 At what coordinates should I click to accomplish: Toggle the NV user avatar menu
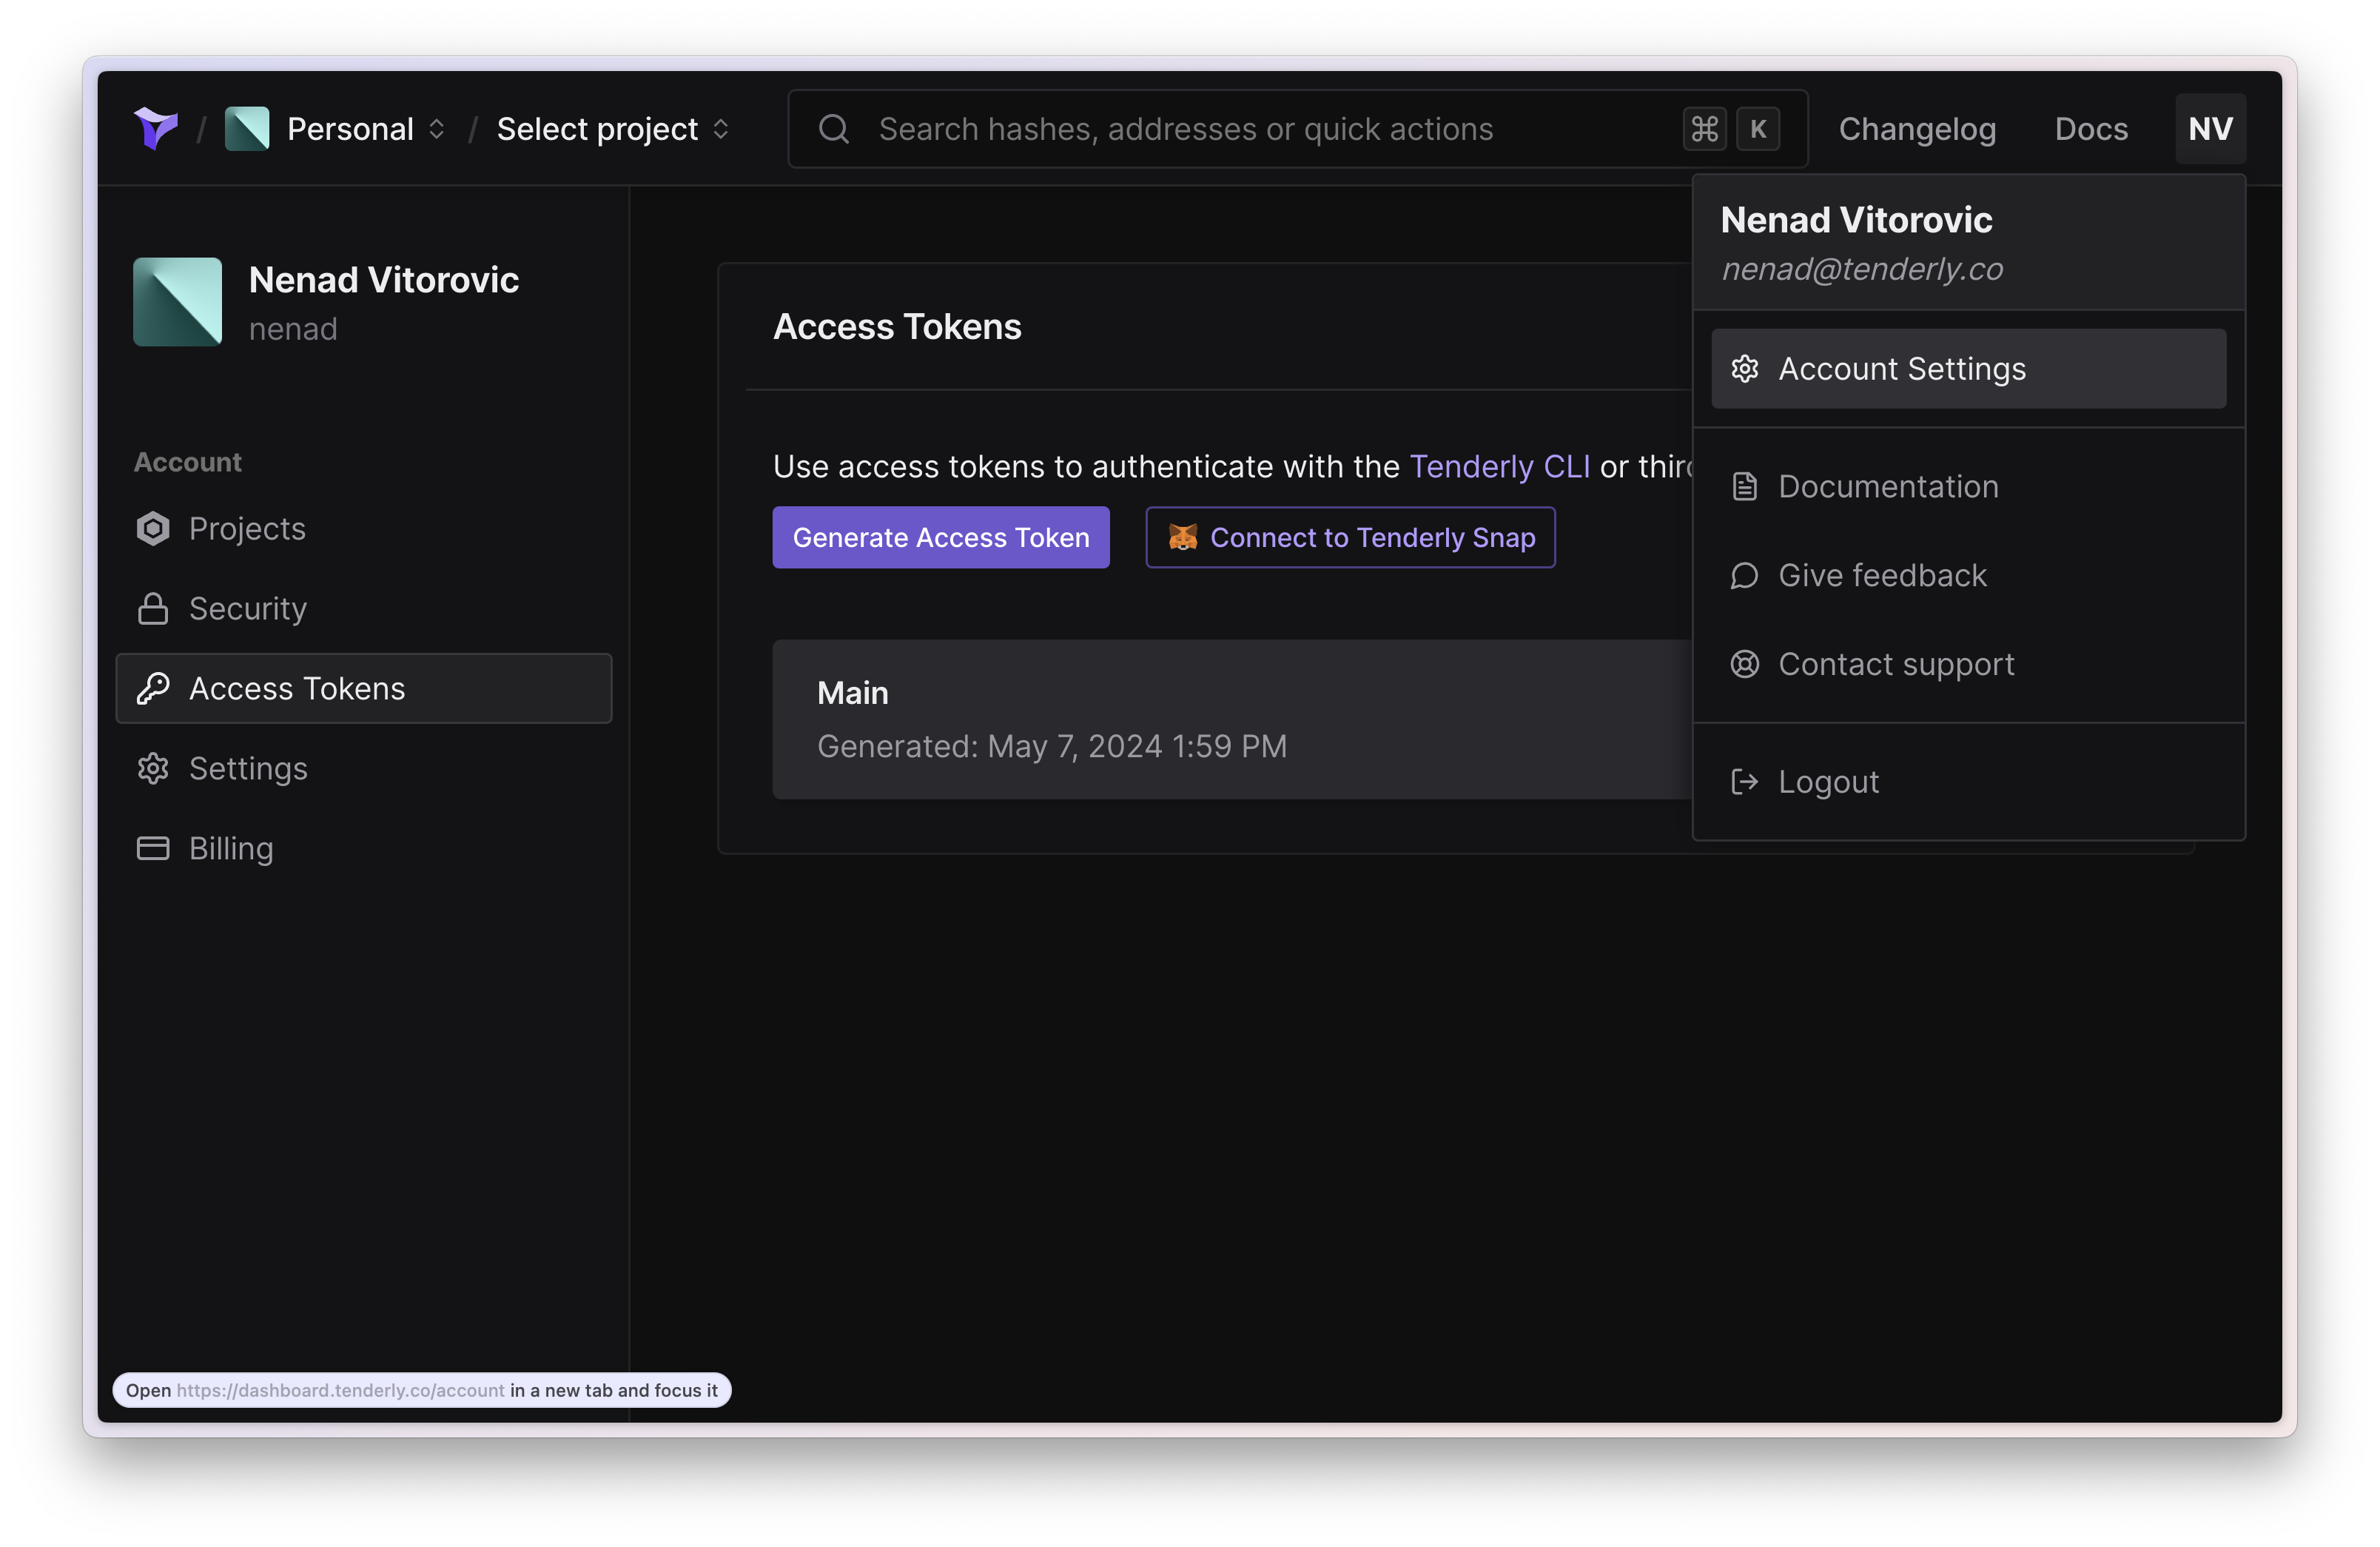[x=2210, y=129]
